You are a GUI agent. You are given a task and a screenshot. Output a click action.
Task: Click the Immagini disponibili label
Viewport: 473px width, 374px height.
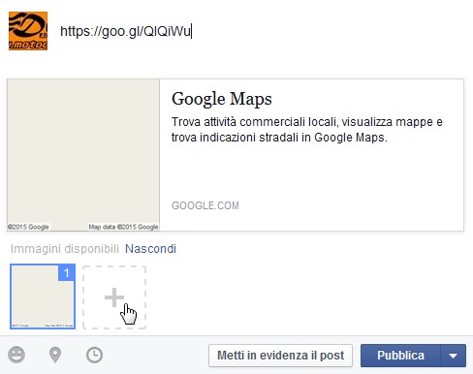65,249
